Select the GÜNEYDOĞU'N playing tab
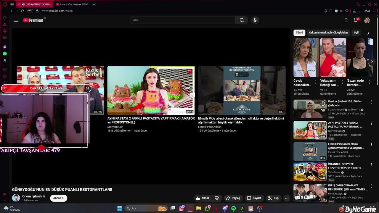The height and width of the screenshot is (213, 379). [x=34, y=4]
